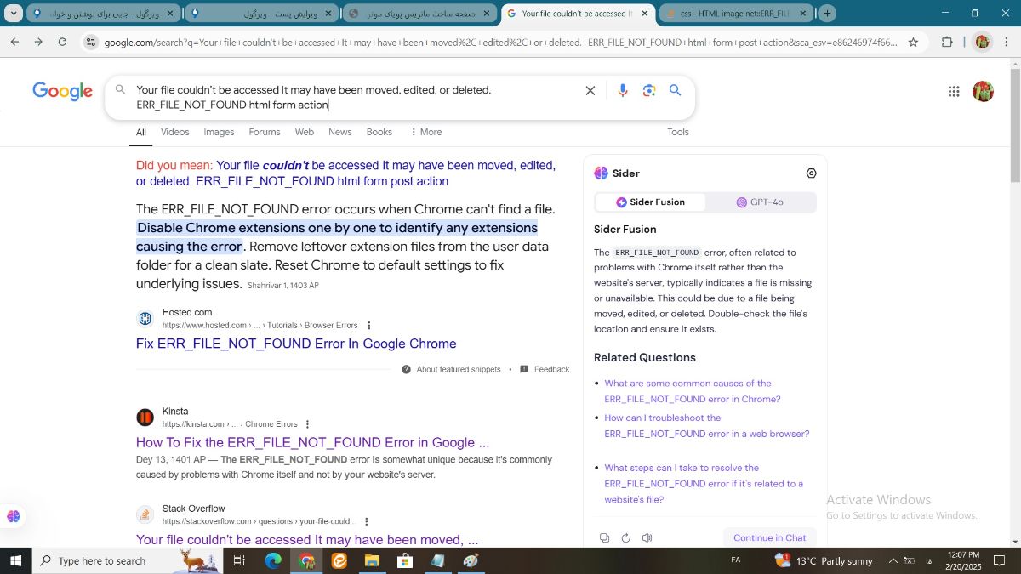Read Sider answer aloud

pyautogui.click(x=647, y=537)
